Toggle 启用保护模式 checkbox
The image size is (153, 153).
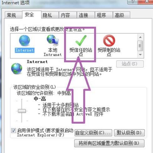click(13, 131)
